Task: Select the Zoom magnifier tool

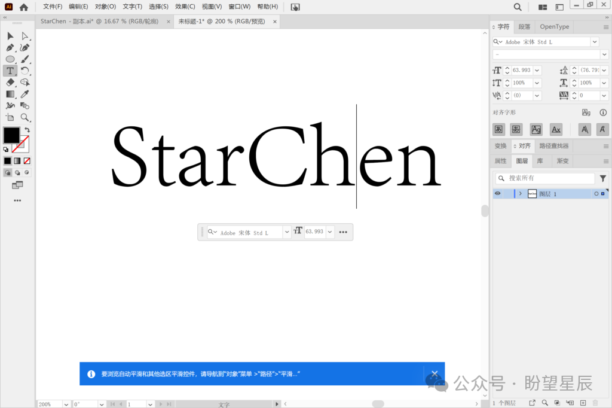Action: [x=25, y=117]
